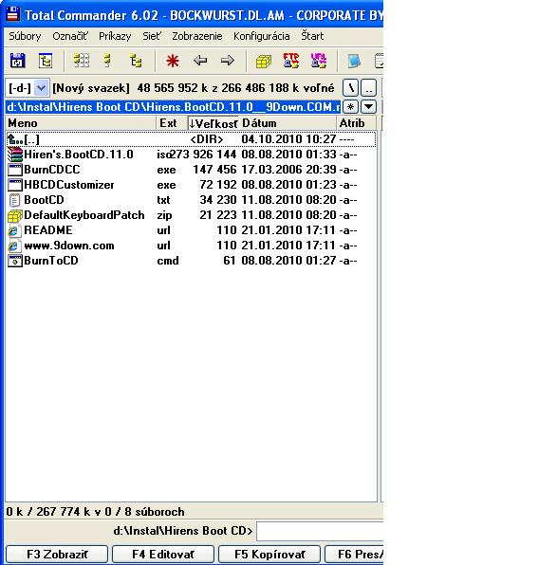Click the BurnToCD cmd file icon
This screenshot has width=557, height=565.
[x=15, y=261]
